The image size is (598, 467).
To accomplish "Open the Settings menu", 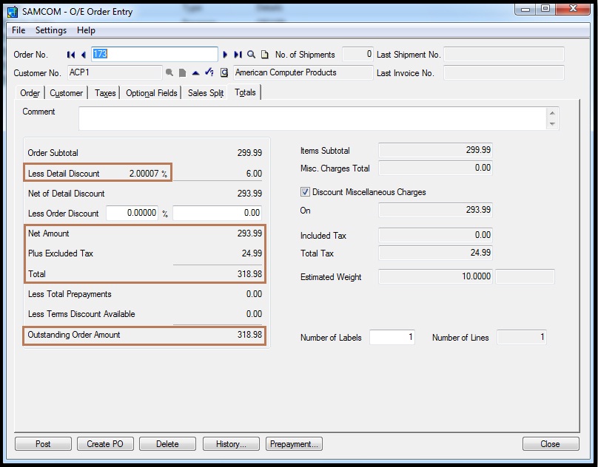I will point(51,30).
